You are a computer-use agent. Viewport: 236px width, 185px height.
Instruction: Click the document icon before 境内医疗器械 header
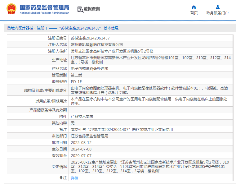[9, 28]
